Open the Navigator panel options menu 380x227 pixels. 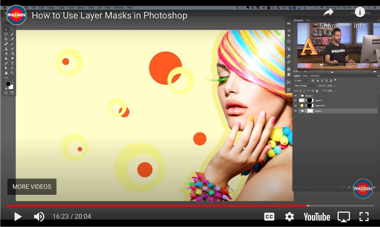(x=378, y=20)
